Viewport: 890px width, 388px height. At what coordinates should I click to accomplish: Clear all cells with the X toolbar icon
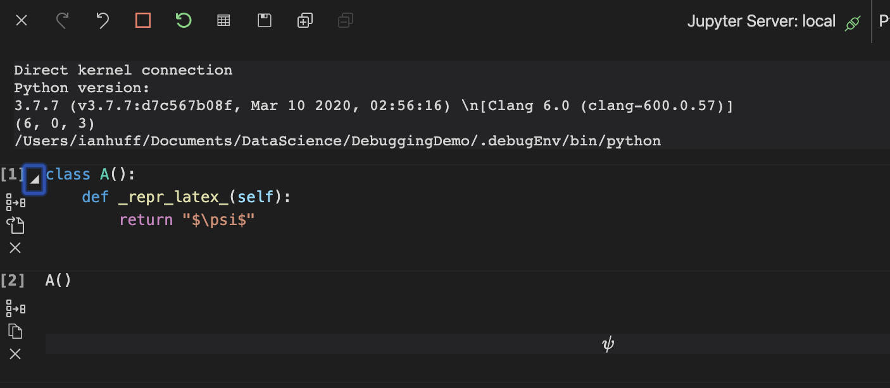21,20
